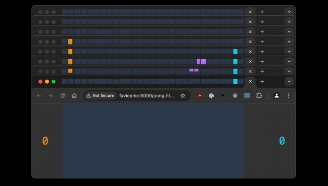This screenshot has height=186, width=328.
Task: Click the yellow minimize button of front window
Action: coord(47,82)
